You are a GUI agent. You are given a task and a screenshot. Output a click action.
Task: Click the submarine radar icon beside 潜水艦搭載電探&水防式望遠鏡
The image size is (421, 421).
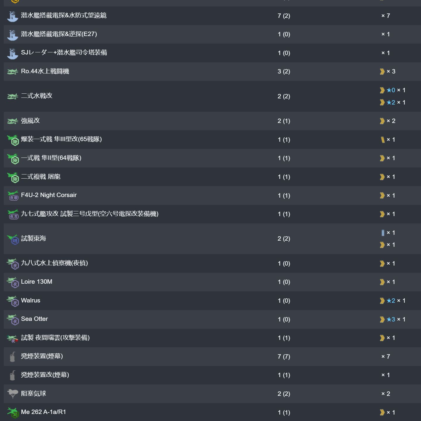click(12, 16)
